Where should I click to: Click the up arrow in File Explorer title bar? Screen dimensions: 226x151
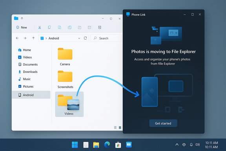(x=22, y=18)
